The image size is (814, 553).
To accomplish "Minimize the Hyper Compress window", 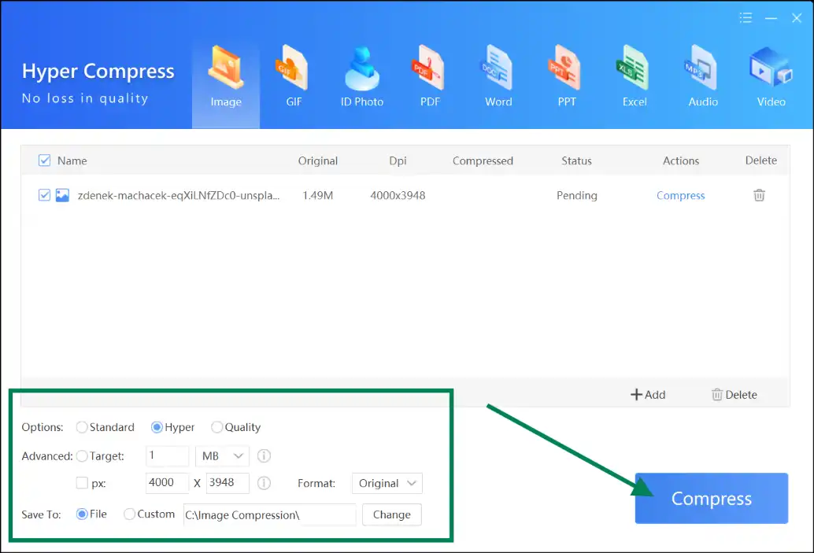I will (x=771, y=18).
